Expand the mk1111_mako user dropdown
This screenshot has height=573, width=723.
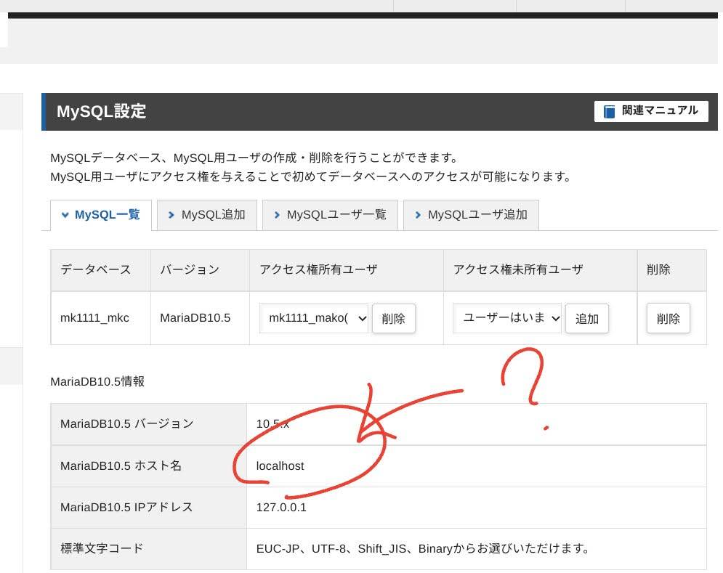(x=314, y=318)
